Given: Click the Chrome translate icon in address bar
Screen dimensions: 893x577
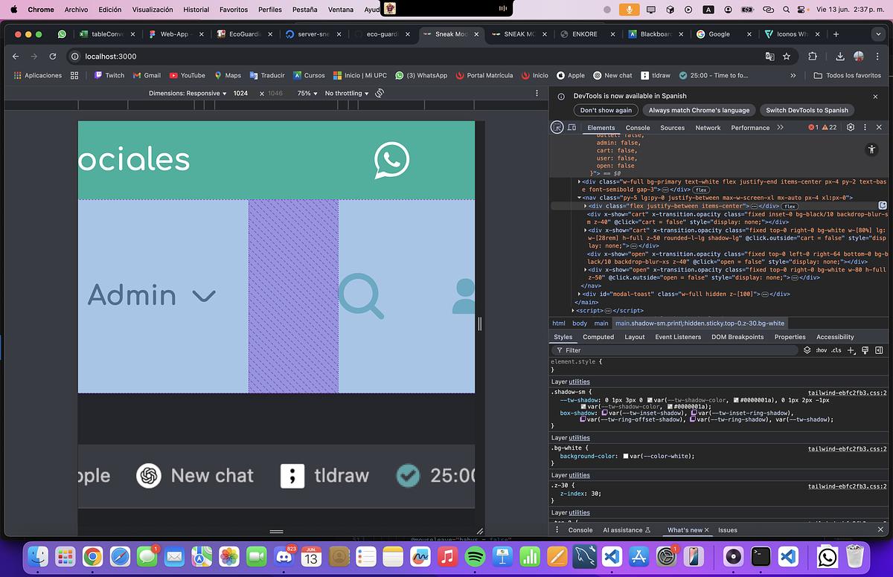Looking at the screenshot, I should pos(770,56).
